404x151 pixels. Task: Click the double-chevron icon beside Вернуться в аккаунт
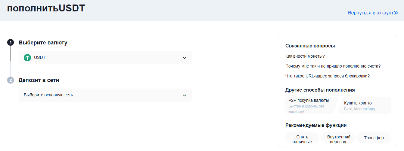(x=396, y=13)
